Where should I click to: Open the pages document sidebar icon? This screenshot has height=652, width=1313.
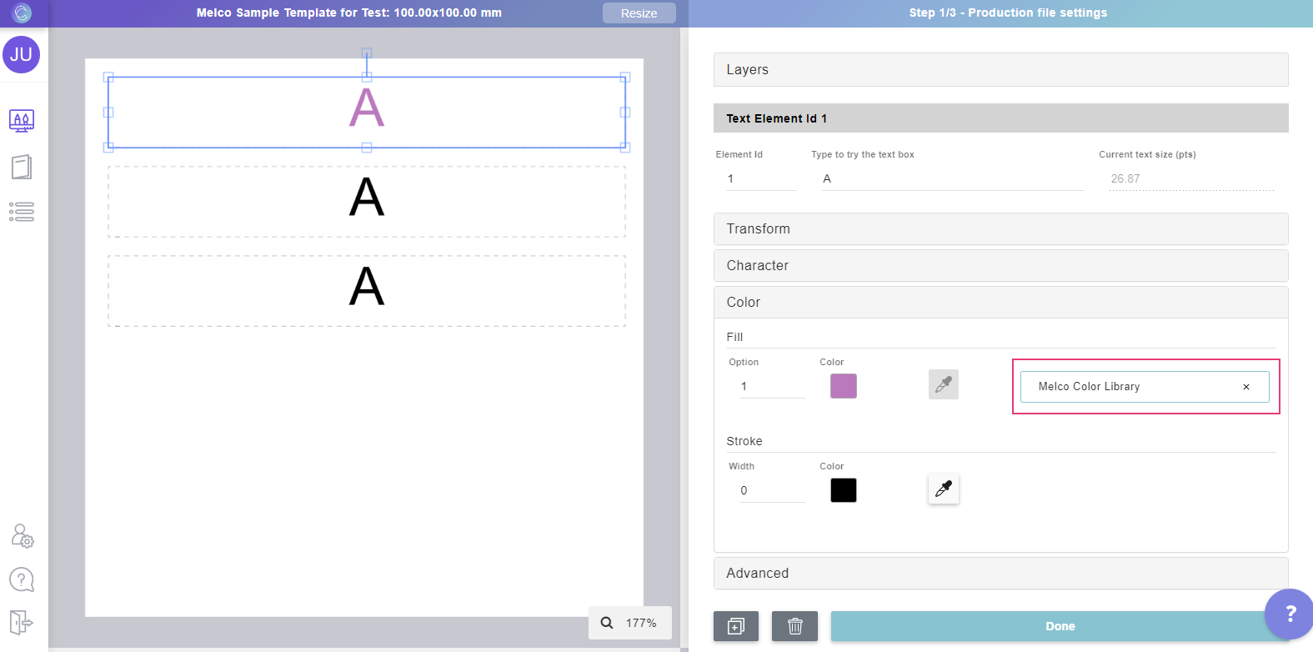pyautogui.click(x=22, y=167)
